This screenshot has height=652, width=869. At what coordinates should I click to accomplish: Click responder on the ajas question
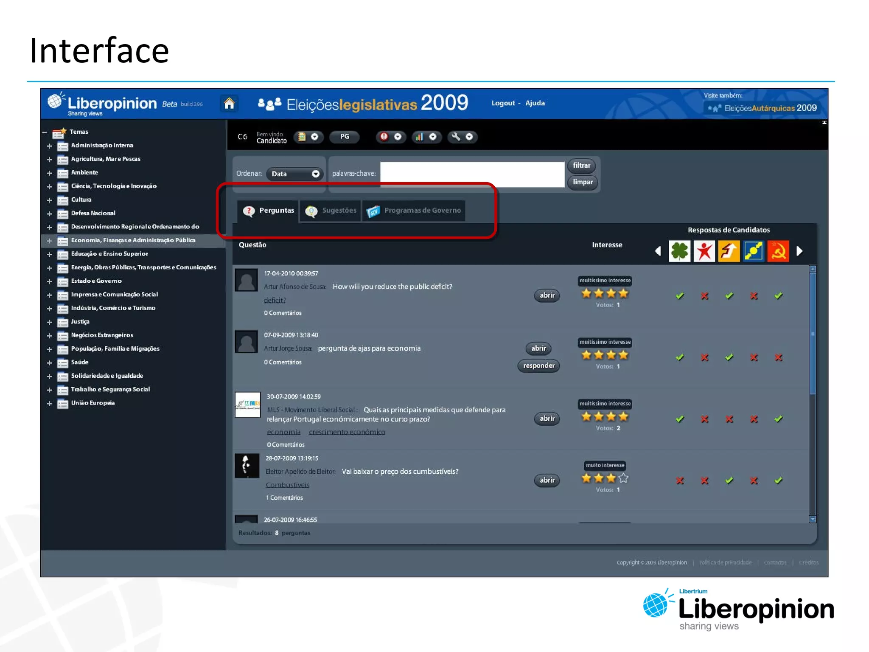pos(538,366)
